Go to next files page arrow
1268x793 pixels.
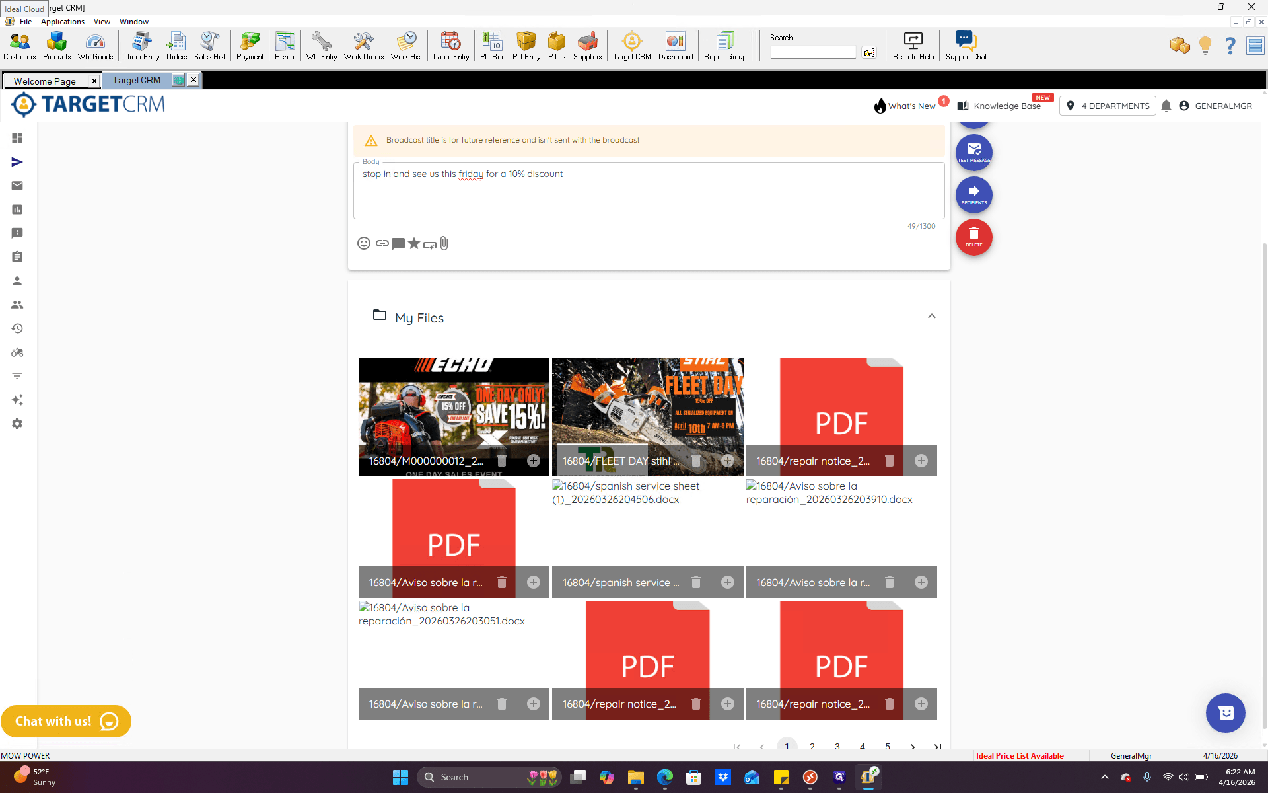click(x=913, y=746)
